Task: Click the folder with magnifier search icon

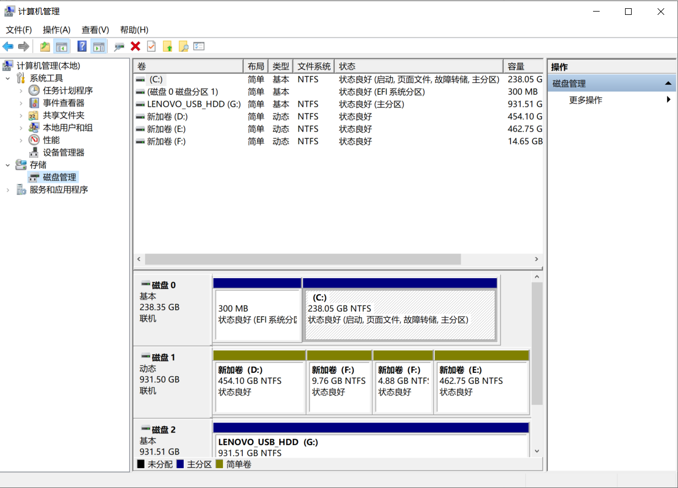Action: tap(183, 47)
